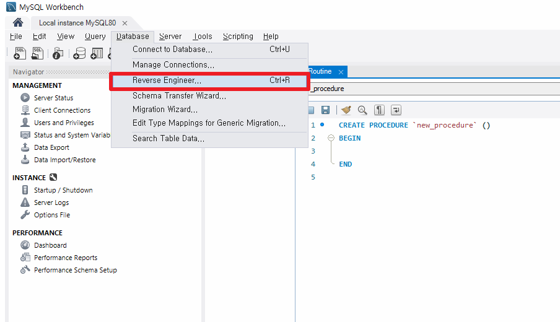Open Dashboard under PERFORMANCE

50,245
